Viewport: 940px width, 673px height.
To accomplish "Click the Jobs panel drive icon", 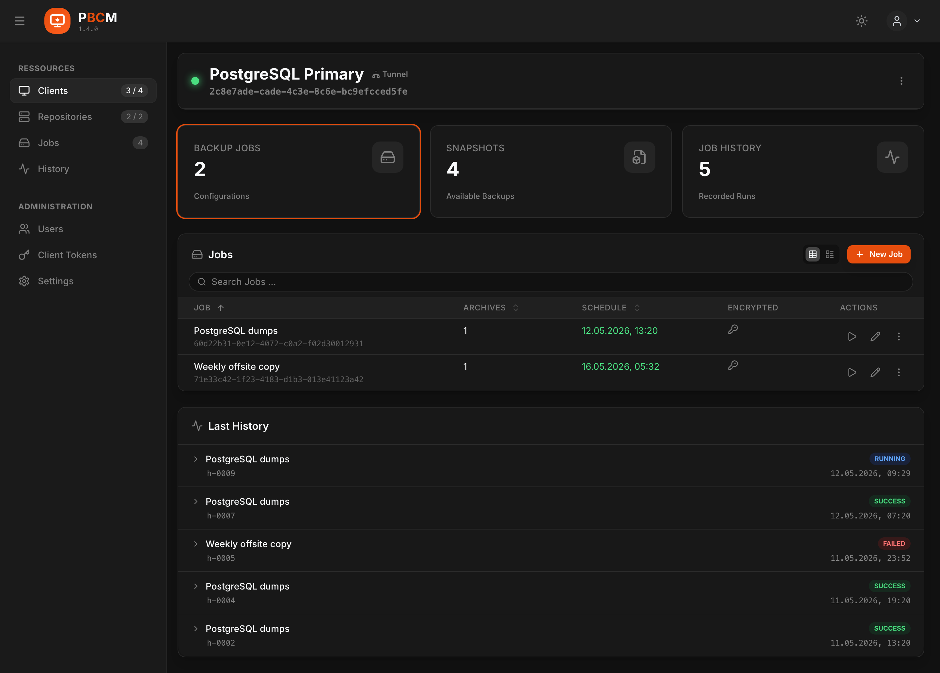I will click(197, 254).
